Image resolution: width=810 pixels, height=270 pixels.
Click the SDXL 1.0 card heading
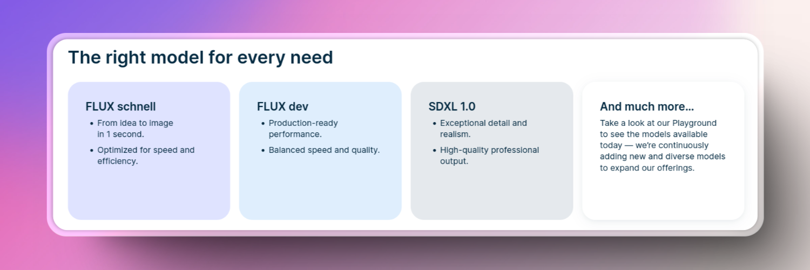tap(452, 106)
